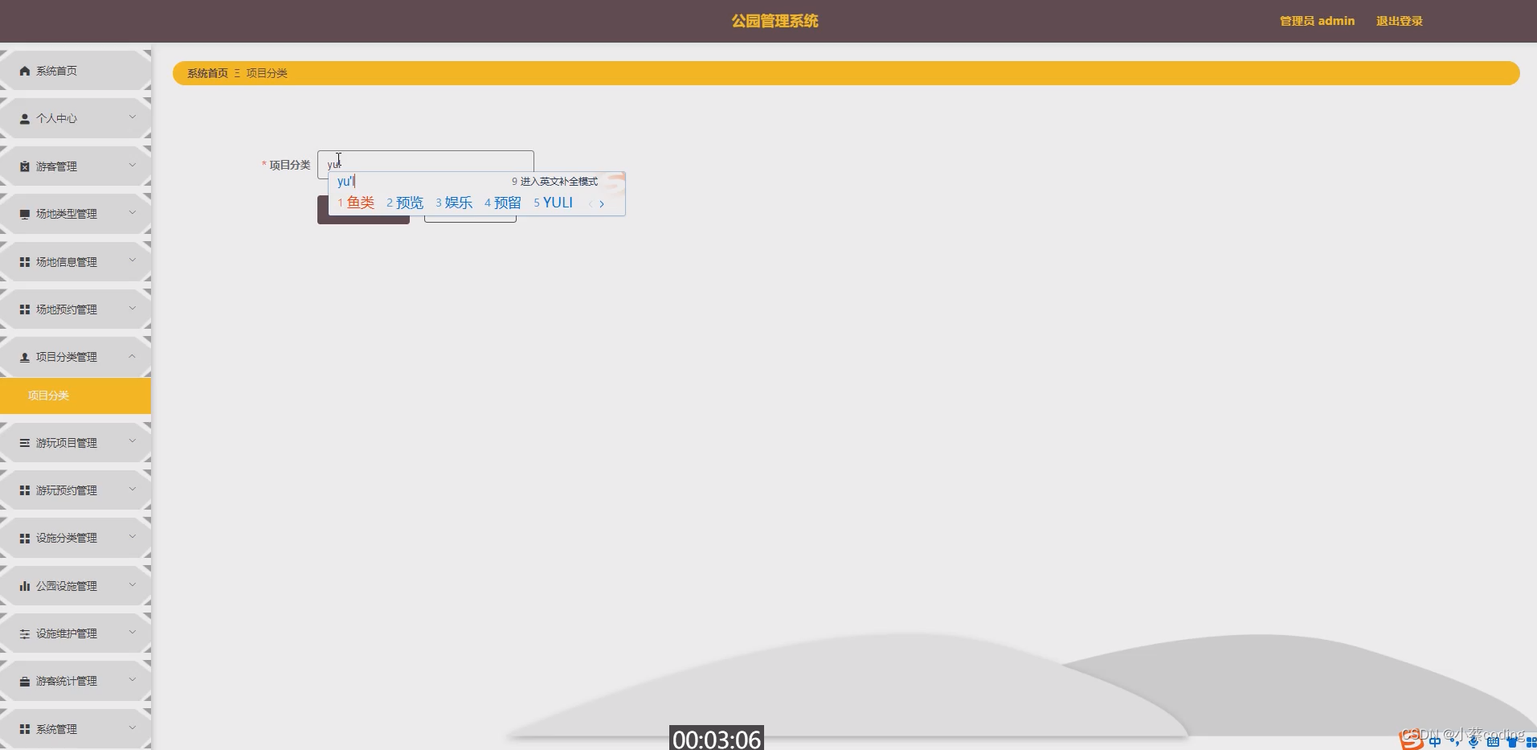This screenshot has width=1537, height=750.
Task: Expand the 游客统计管理 menu chevron
Action: point(133,680)
